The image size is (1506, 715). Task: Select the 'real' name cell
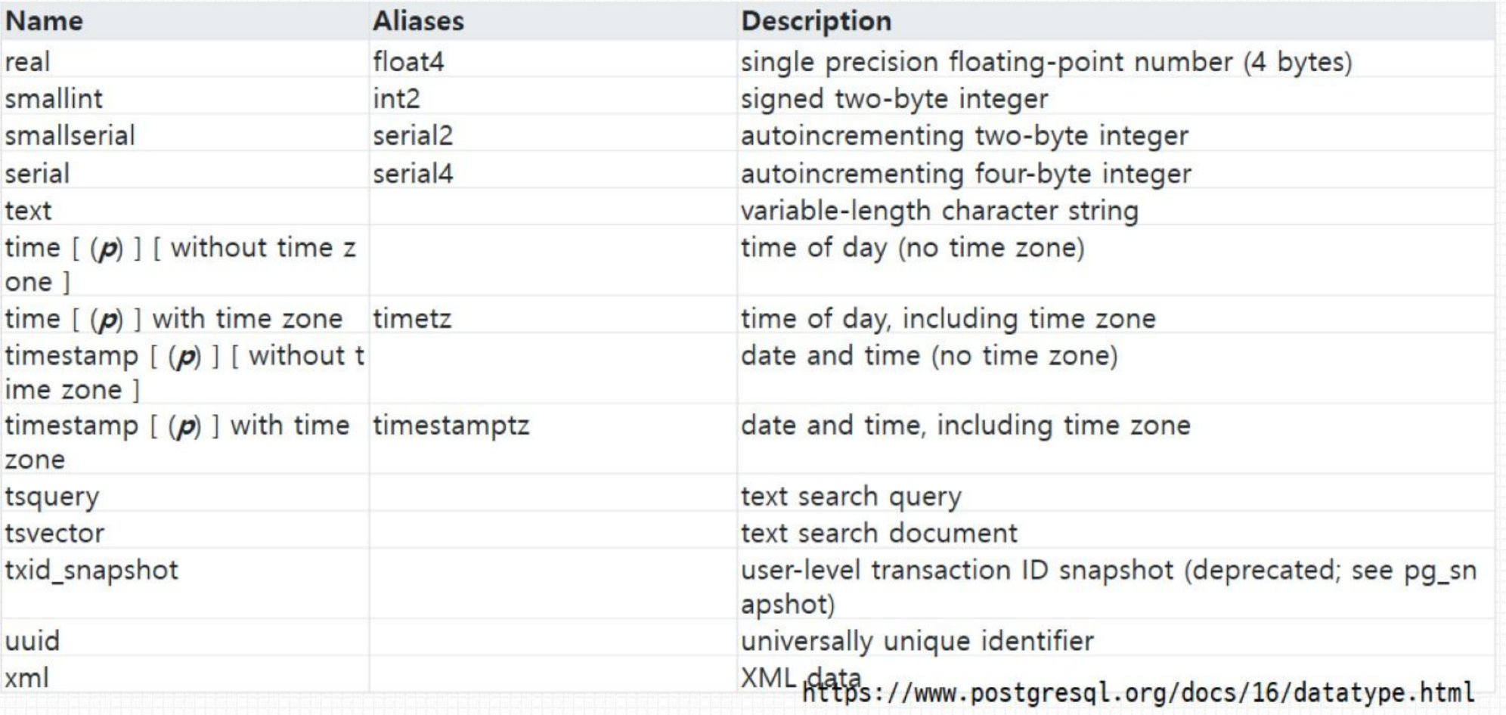28,61
